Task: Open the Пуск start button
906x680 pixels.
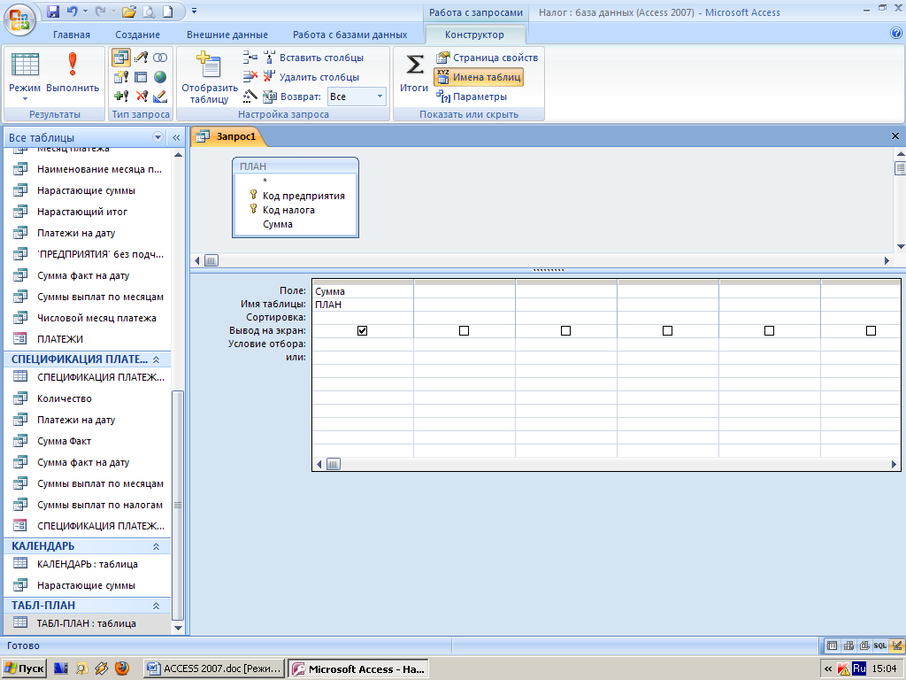Action: click(x=24, y=668)
